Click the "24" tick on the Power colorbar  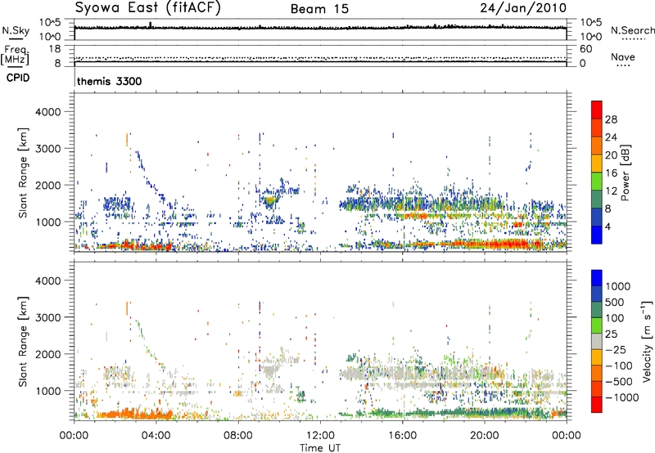tap(611, 137)
